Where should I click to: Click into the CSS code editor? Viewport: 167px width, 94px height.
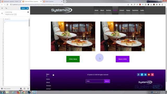16,52
